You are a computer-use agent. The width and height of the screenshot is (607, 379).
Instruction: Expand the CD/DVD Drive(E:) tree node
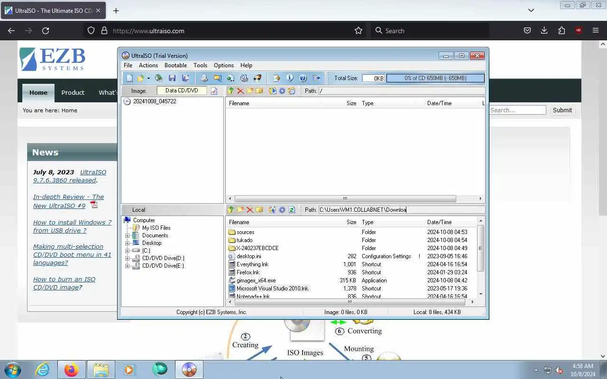pyautogui.click(x=127, y=266)
